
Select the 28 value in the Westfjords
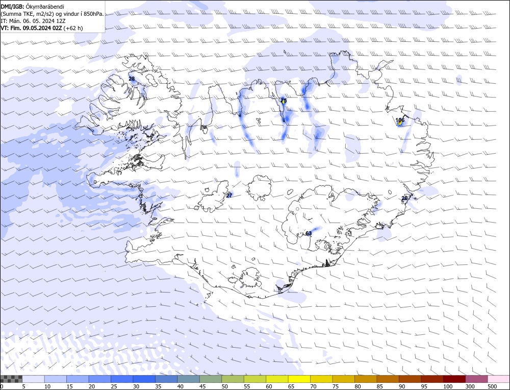pyautogui.click(x=132, y=79)
